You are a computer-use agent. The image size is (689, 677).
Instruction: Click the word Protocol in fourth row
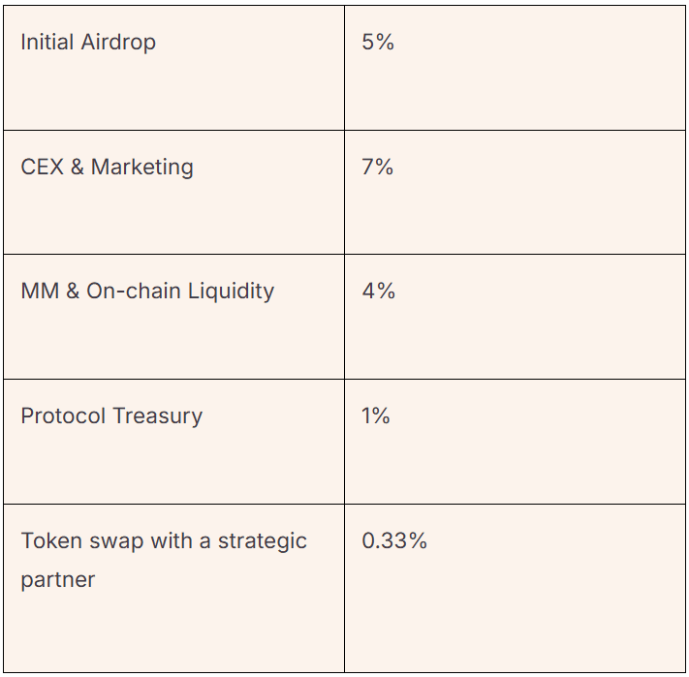point(63,415)
